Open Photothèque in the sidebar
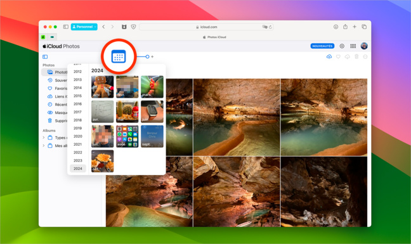 55,72
